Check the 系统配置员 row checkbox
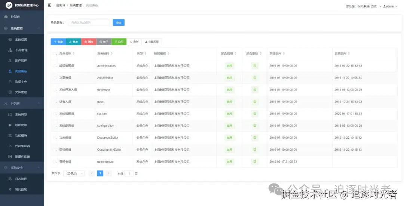Image resolution: width=404 pixels, height=206 pixels. pos(54,126)
